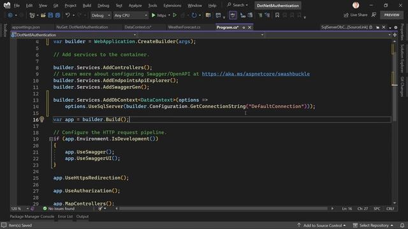This screenshot has height=229, width=408.
Task: Open the Error List tab
Action: tap(65, 216)
